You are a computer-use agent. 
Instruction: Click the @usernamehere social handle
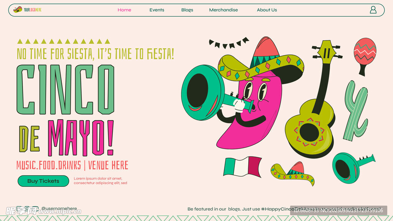[x=59, y=209]
